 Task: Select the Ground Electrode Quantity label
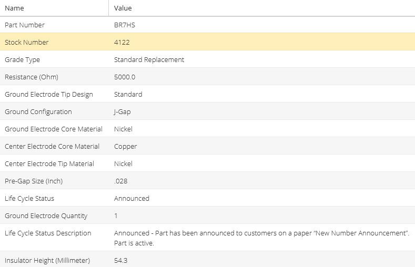(x=46, y=215)
